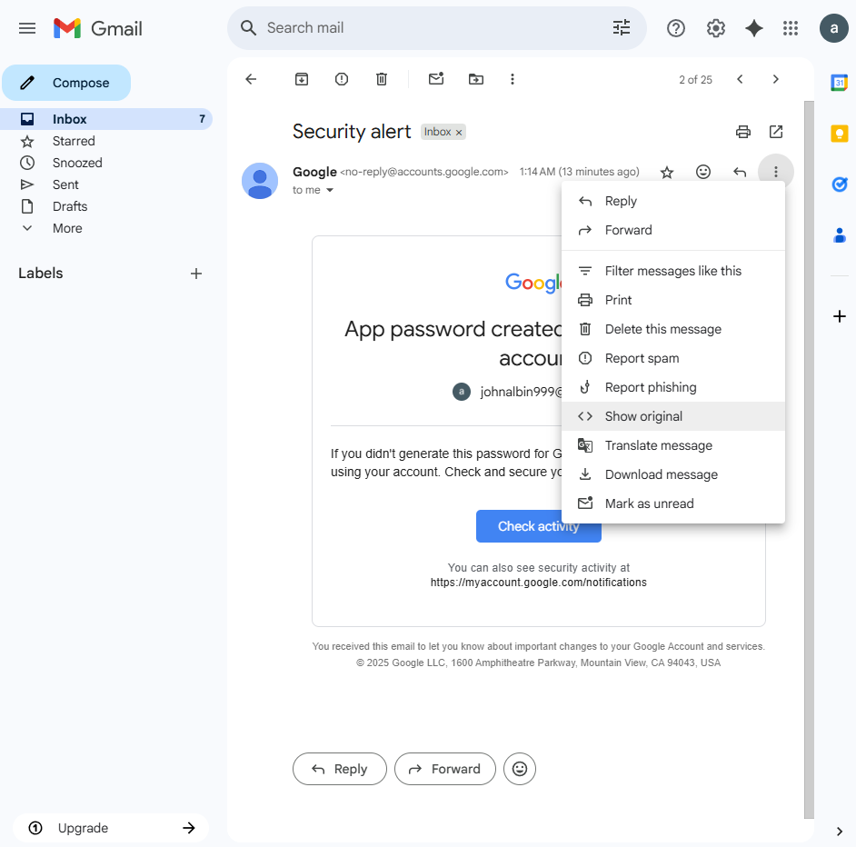Open Contacts side panel
856x847 pixels.
(839, 235)
